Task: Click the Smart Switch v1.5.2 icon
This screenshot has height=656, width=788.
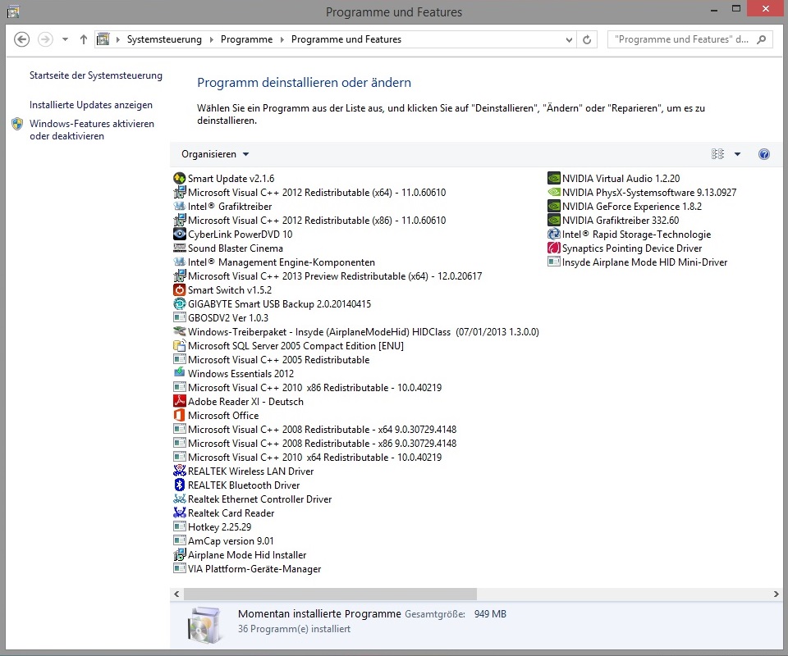Action: tap(181, 290)
